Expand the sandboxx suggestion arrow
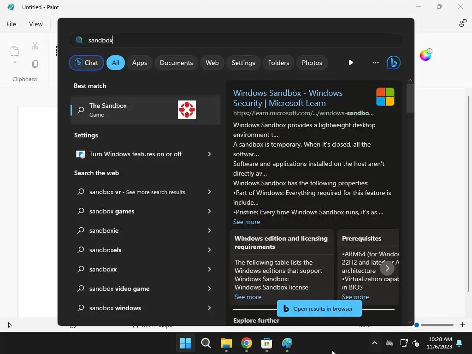 coord(210,269)
